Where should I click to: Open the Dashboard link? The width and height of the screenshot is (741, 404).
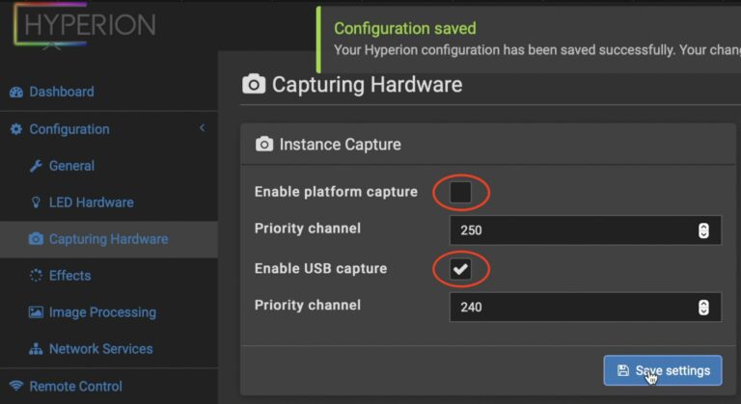point(62,93)
